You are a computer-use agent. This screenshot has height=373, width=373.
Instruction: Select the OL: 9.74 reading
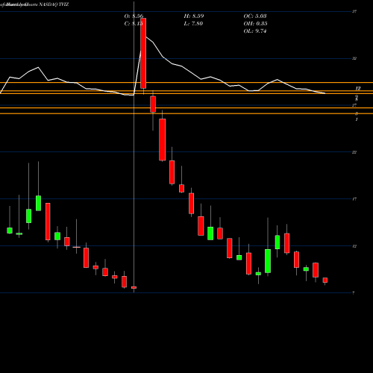click(255, 31)
